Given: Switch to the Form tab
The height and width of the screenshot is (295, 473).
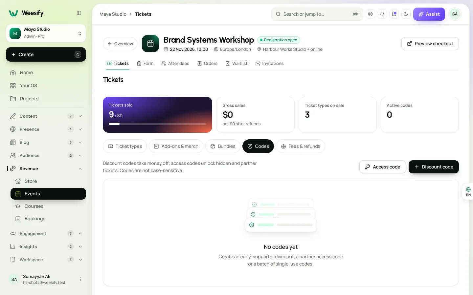Looking at the screenshot, I should point(145,64).
